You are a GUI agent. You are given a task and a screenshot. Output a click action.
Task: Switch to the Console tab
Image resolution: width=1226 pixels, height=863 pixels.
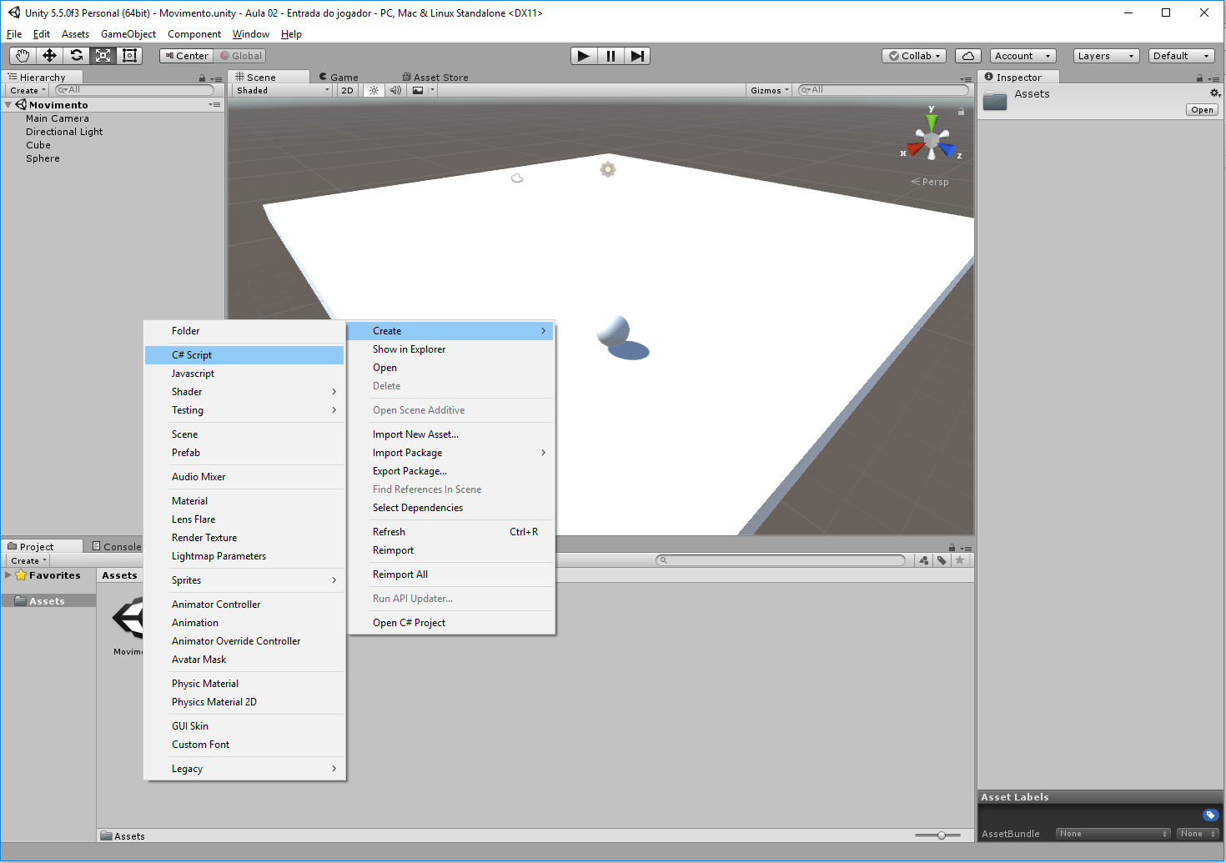click(x=117, y=547)
